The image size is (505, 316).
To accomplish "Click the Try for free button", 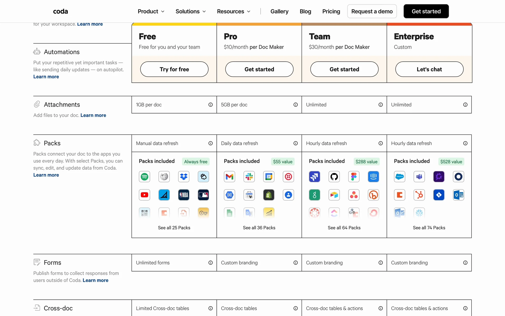I will 174,69.
